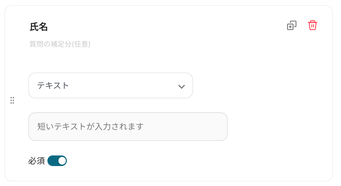Expand the dropdown using the down chevron
Image resolution: width=341 pixels, height=186 pixels.
[x=181, y=86]
